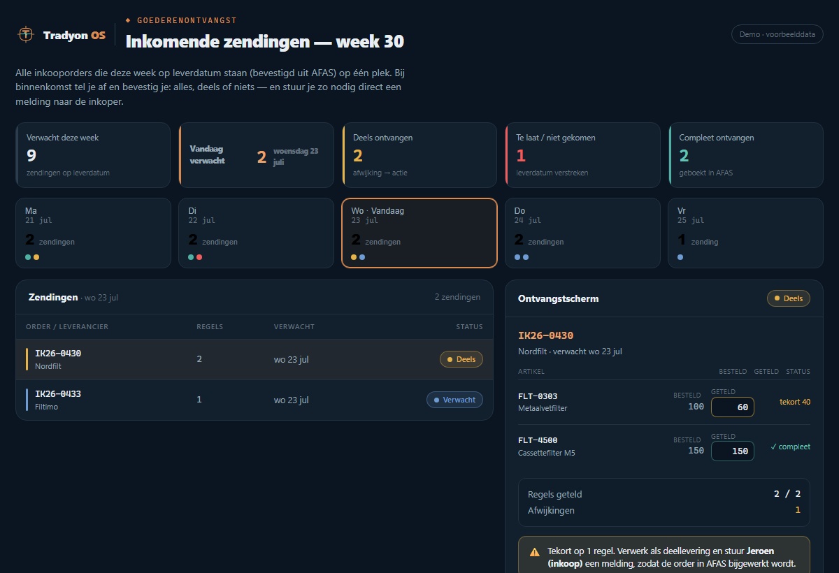The image size is (839, 573).
Task: Click article FLT-0303 Metaalvetfilter
Action: (543, 402)
